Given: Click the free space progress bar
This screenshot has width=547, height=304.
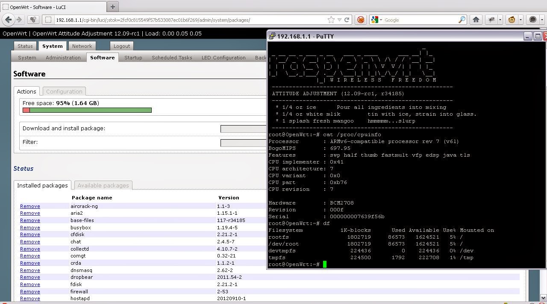Looking at the screenshot, I should [87, 110].
